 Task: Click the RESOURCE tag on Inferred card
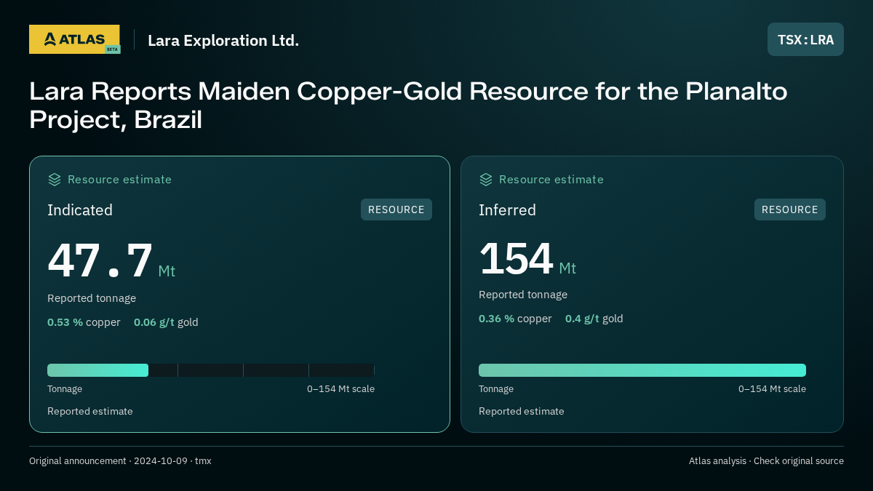click(790, 209)
